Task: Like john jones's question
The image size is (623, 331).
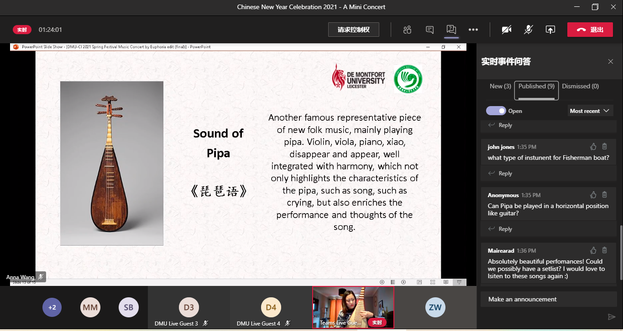Action: pyautogui.click(x=593, y=147)
